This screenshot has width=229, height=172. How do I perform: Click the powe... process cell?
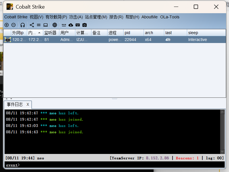[x=115, y=40]
